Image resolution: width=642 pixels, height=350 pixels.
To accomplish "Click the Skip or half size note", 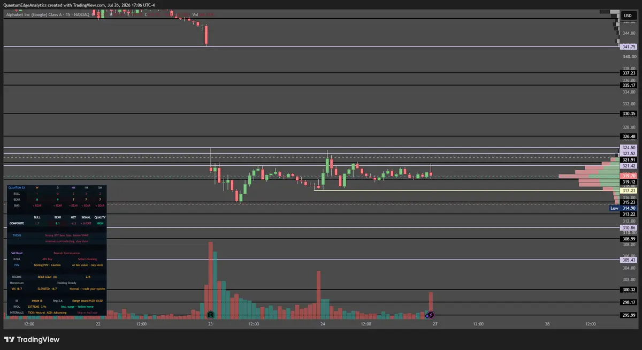I will [x=87, y=313].
